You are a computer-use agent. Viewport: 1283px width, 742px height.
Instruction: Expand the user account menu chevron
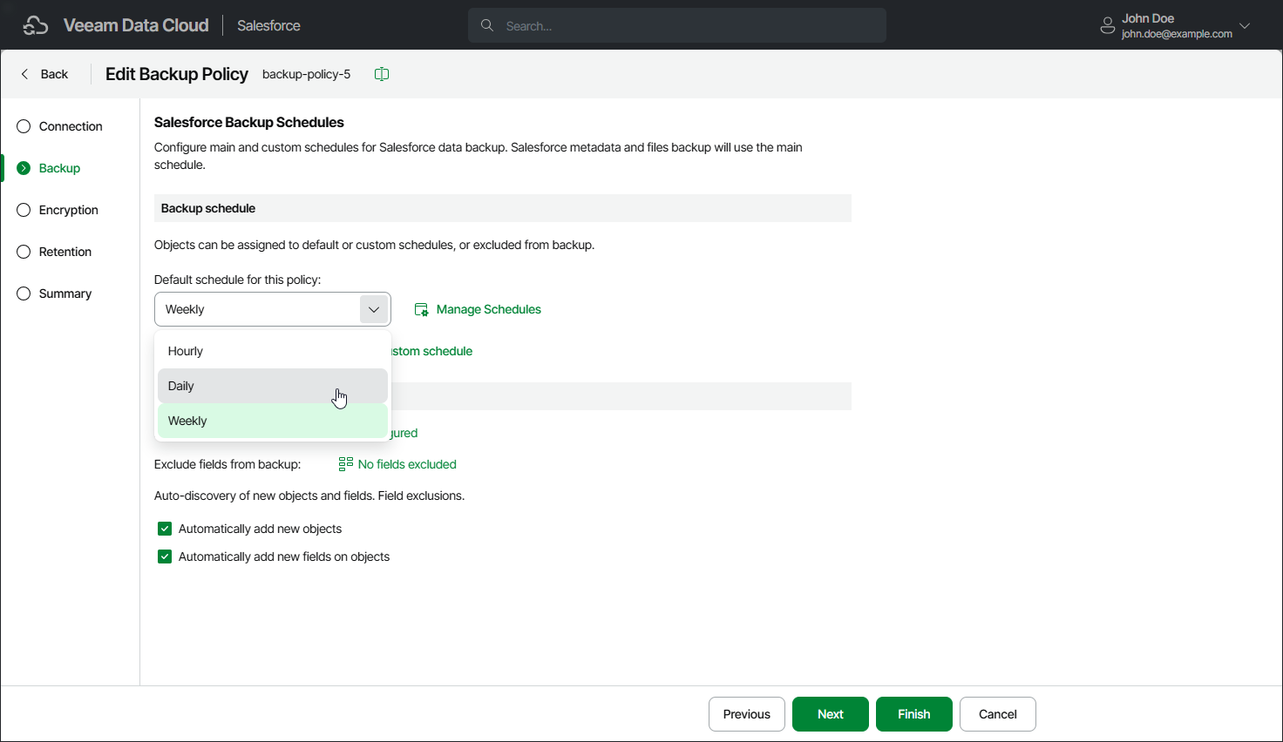click(x=1245, y=25)
